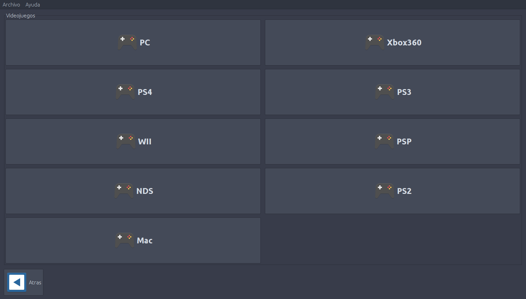The height and width of the screenshot is (299, 526).
Task: Click the Videojuegos group title
Action: [x=20, y=16]
